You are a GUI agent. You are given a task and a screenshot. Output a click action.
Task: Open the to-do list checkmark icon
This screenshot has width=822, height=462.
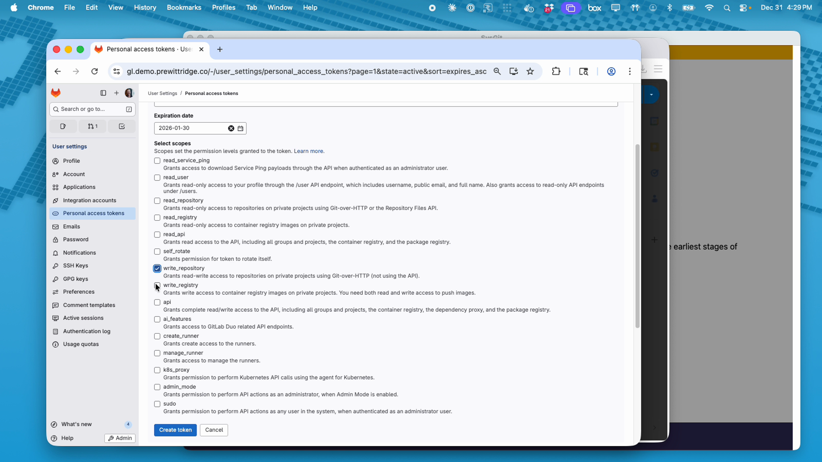pos(122,126)
